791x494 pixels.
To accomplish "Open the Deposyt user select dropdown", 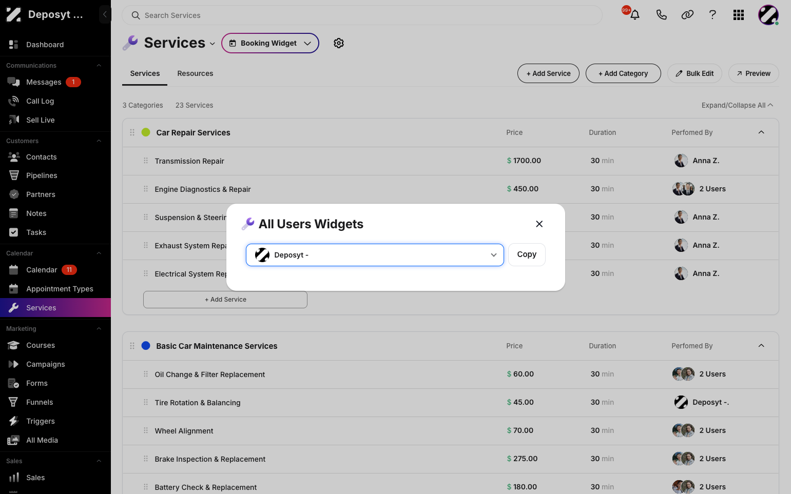I will [x=375, y=255].
